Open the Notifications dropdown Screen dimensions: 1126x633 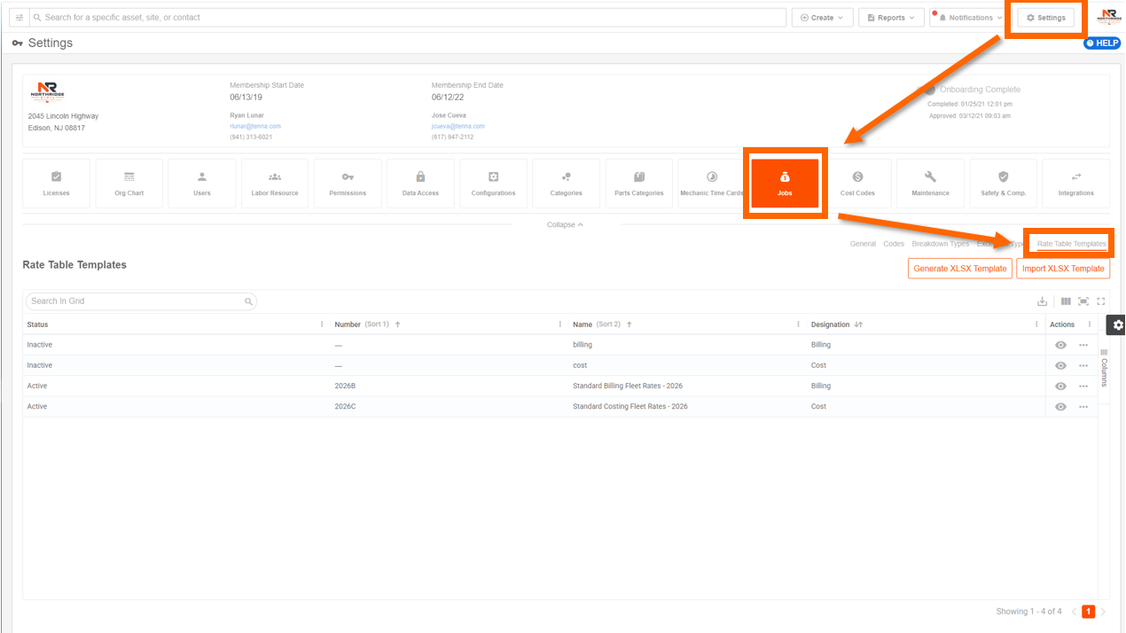[x=969, y=18]
